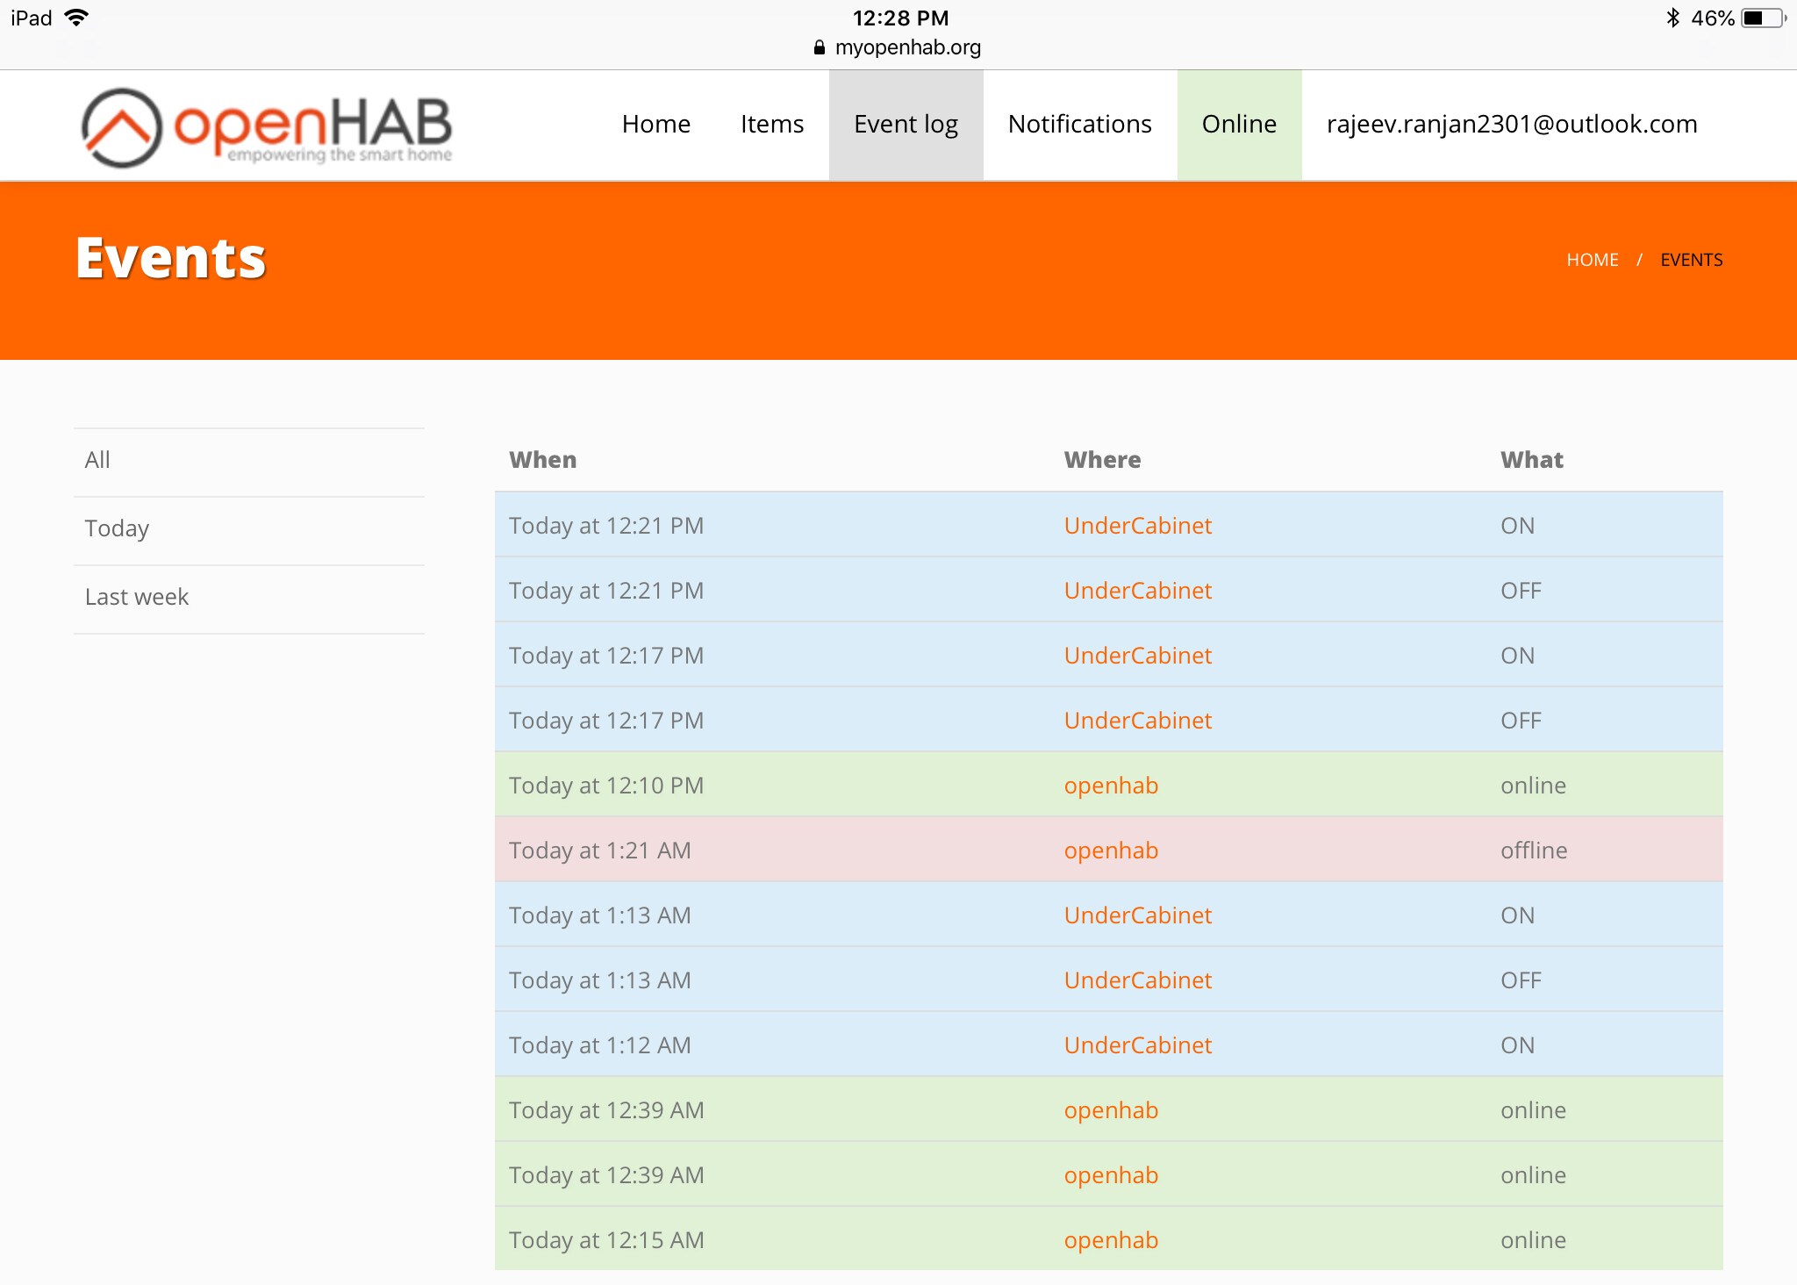Screen dimensions: 1797x1285
Task: Open the rajeev.ranjan2301@outlook.com account menu
Action: [1511, 125]
